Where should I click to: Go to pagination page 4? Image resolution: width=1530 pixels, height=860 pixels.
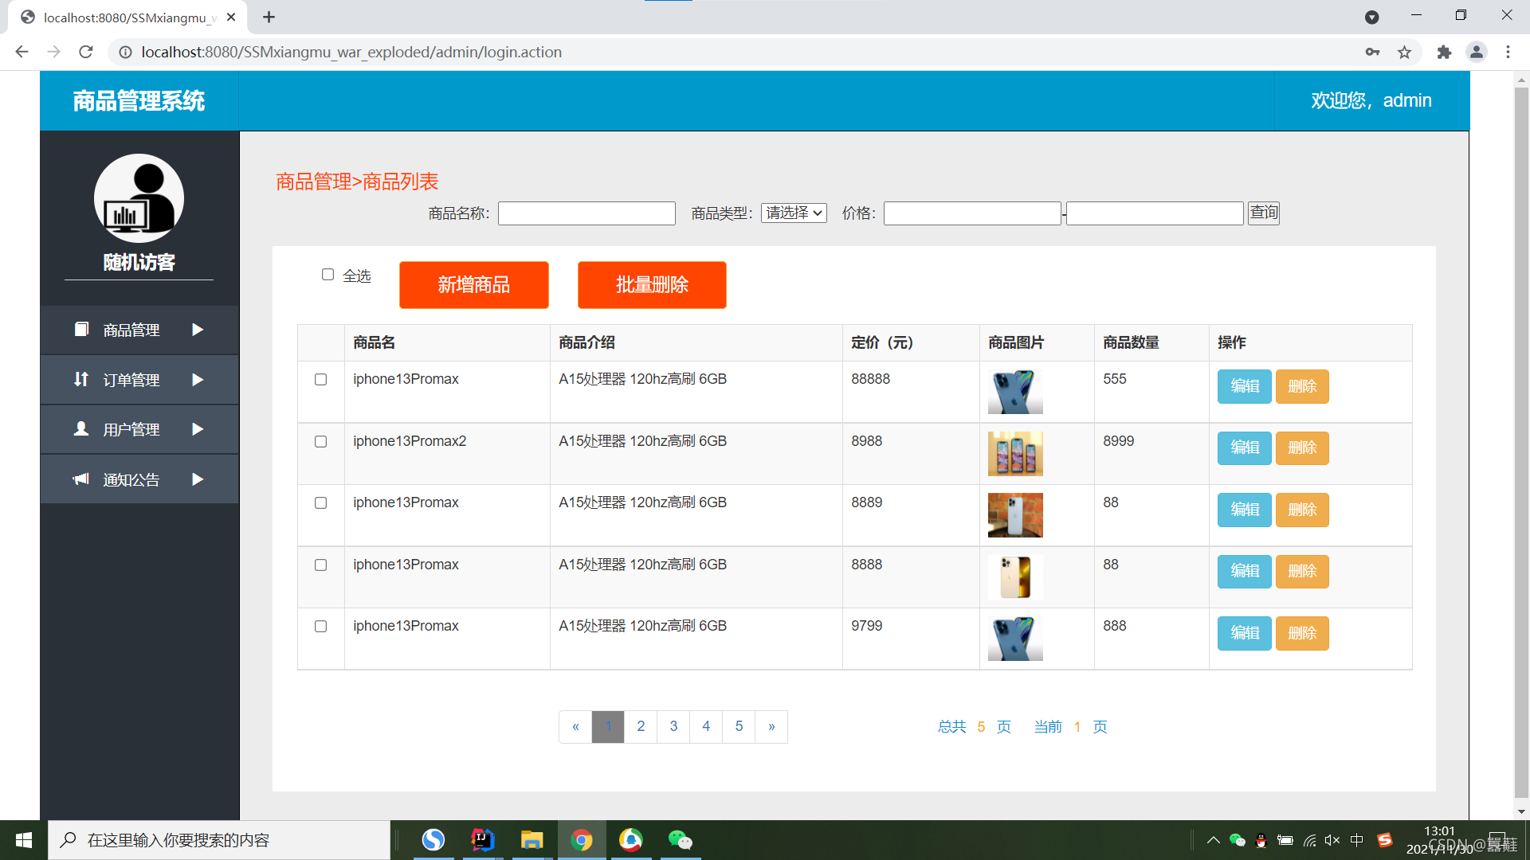(706, 726)
